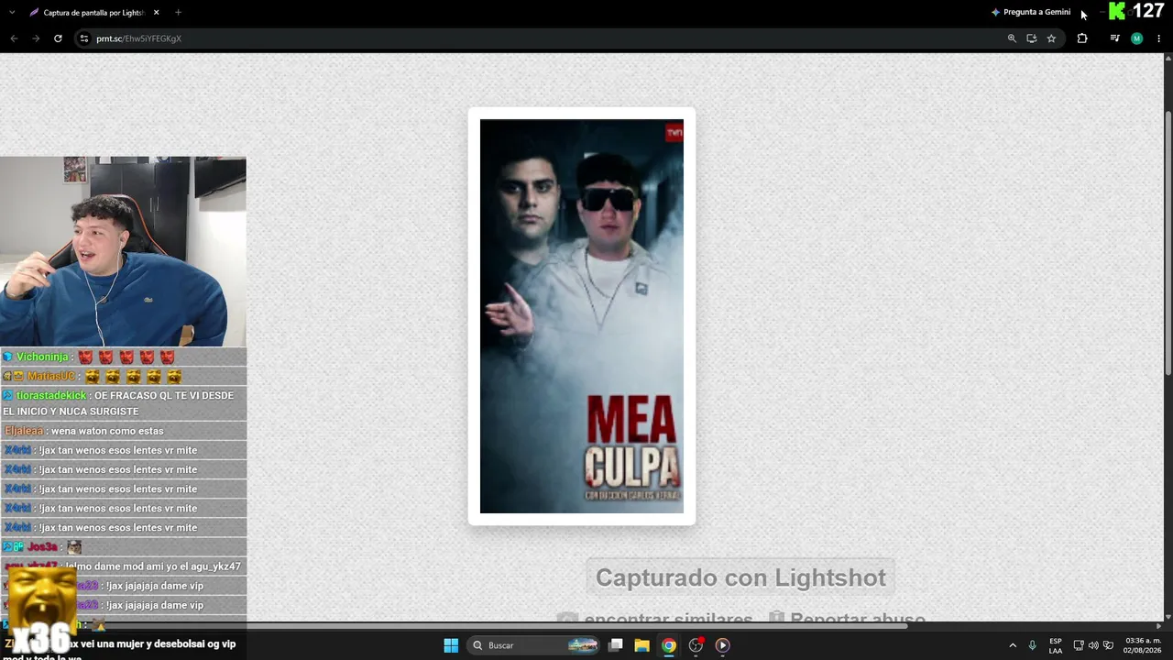
Task: Open File Explorer from the taskbar
Action: coord(642,645)
